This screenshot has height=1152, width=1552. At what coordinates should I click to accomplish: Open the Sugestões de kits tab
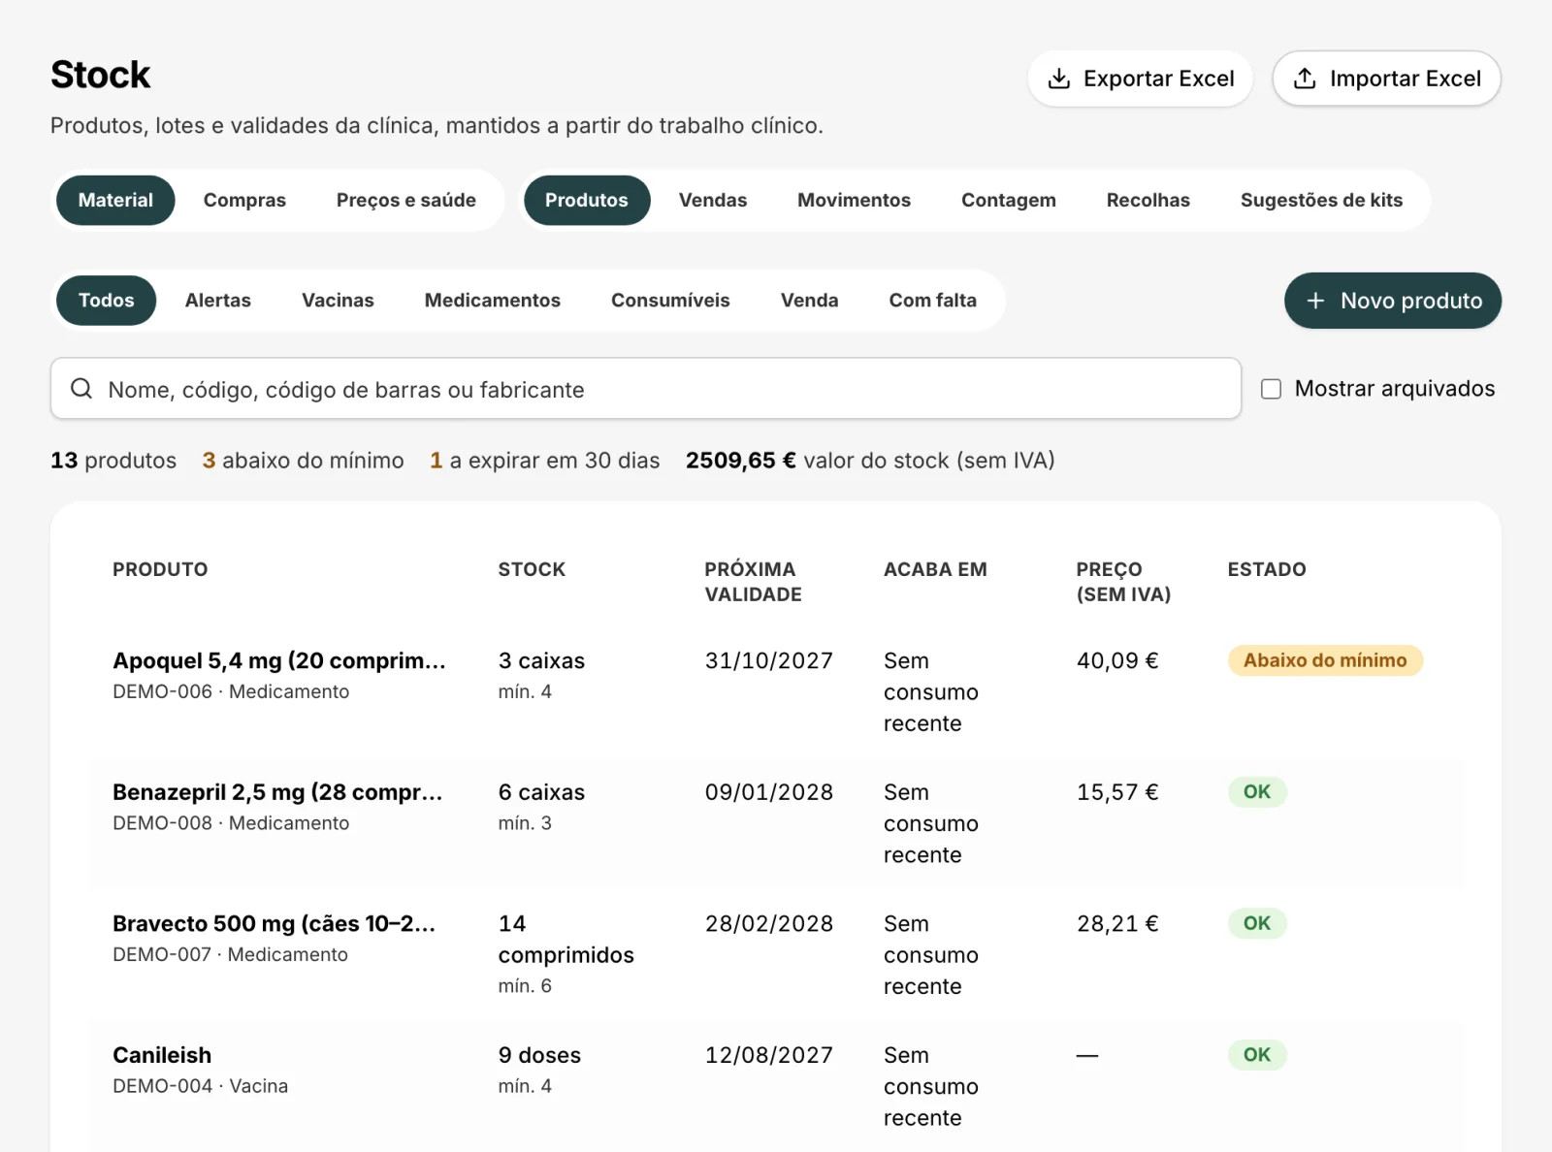click(1322, 200)
